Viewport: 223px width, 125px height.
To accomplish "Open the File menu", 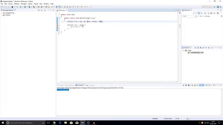I will (x=2, y=4).
